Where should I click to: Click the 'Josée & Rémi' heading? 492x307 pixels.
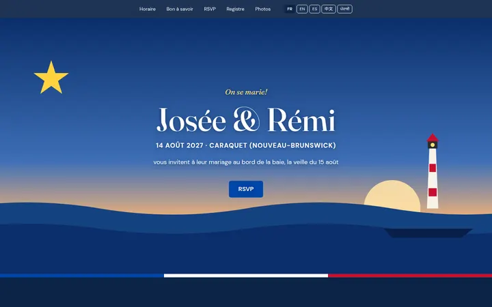click(246, 120)
